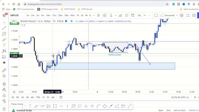Open the Unnamed layout dropdown arrow
Screen dimensions: 199x112
pos(177,15)
